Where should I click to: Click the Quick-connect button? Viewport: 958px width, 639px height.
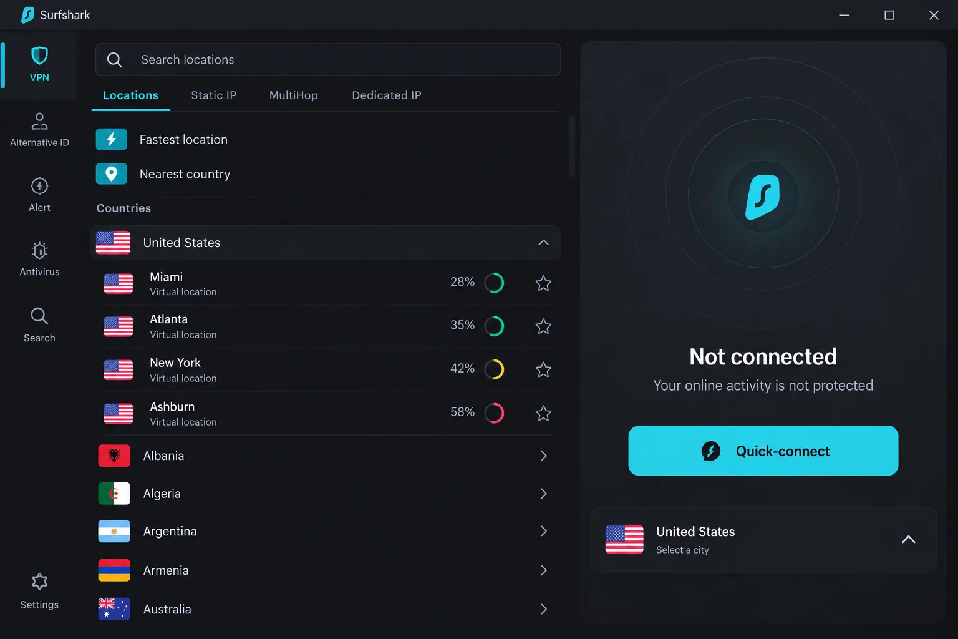point(763,451)
